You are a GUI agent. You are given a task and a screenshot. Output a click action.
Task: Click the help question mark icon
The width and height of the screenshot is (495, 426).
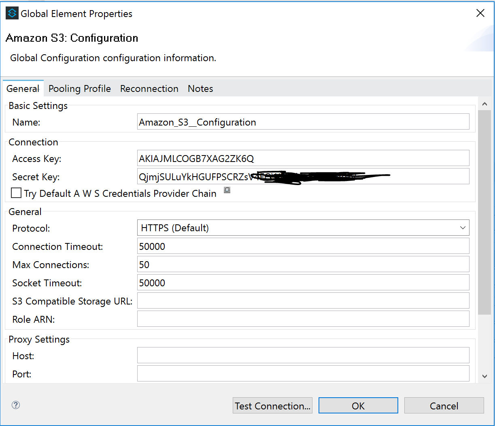pos(16,405)
